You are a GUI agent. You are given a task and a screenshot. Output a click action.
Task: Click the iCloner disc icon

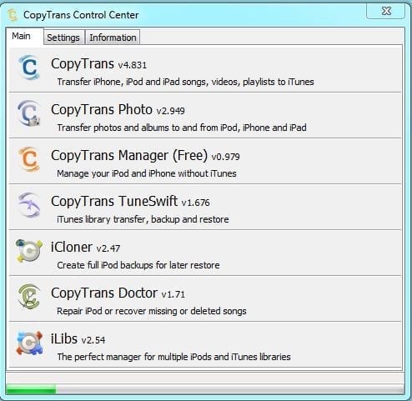(29, 251)
